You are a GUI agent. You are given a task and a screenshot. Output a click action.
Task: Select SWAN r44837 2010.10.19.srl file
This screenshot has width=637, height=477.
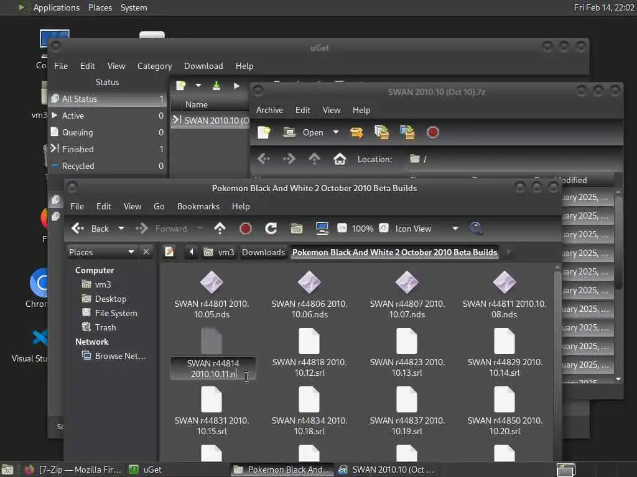click(407, 411)
